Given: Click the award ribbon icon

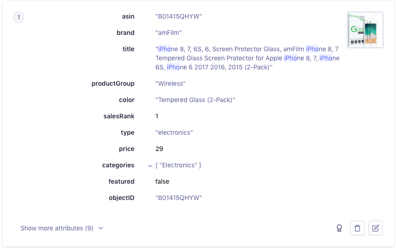Looking at the screenshot, I should pos(339,228).
